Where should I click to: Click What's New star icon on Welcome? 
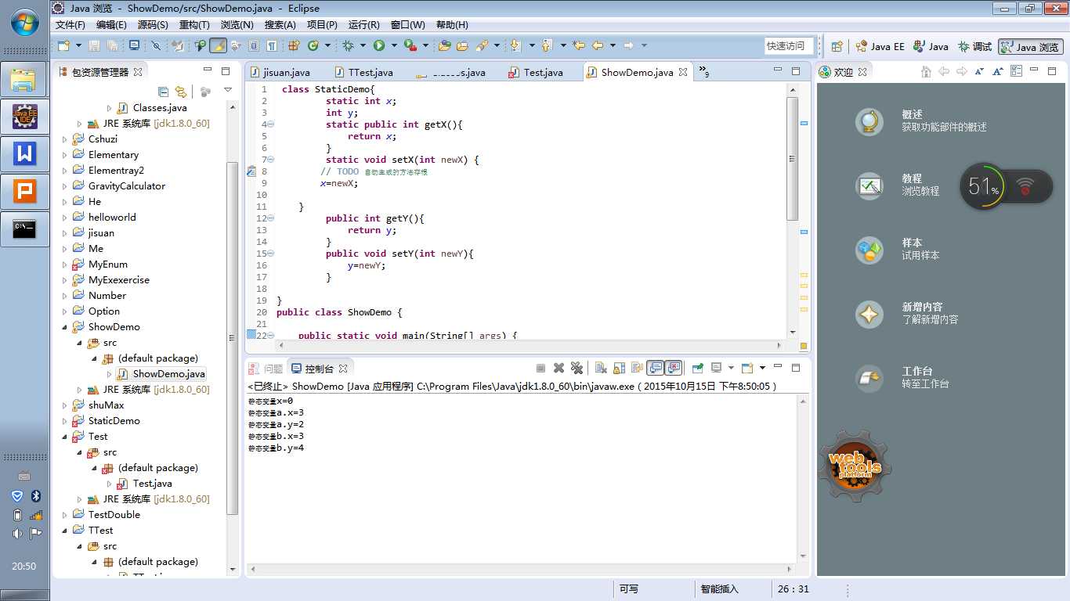(x=869, y=314)
